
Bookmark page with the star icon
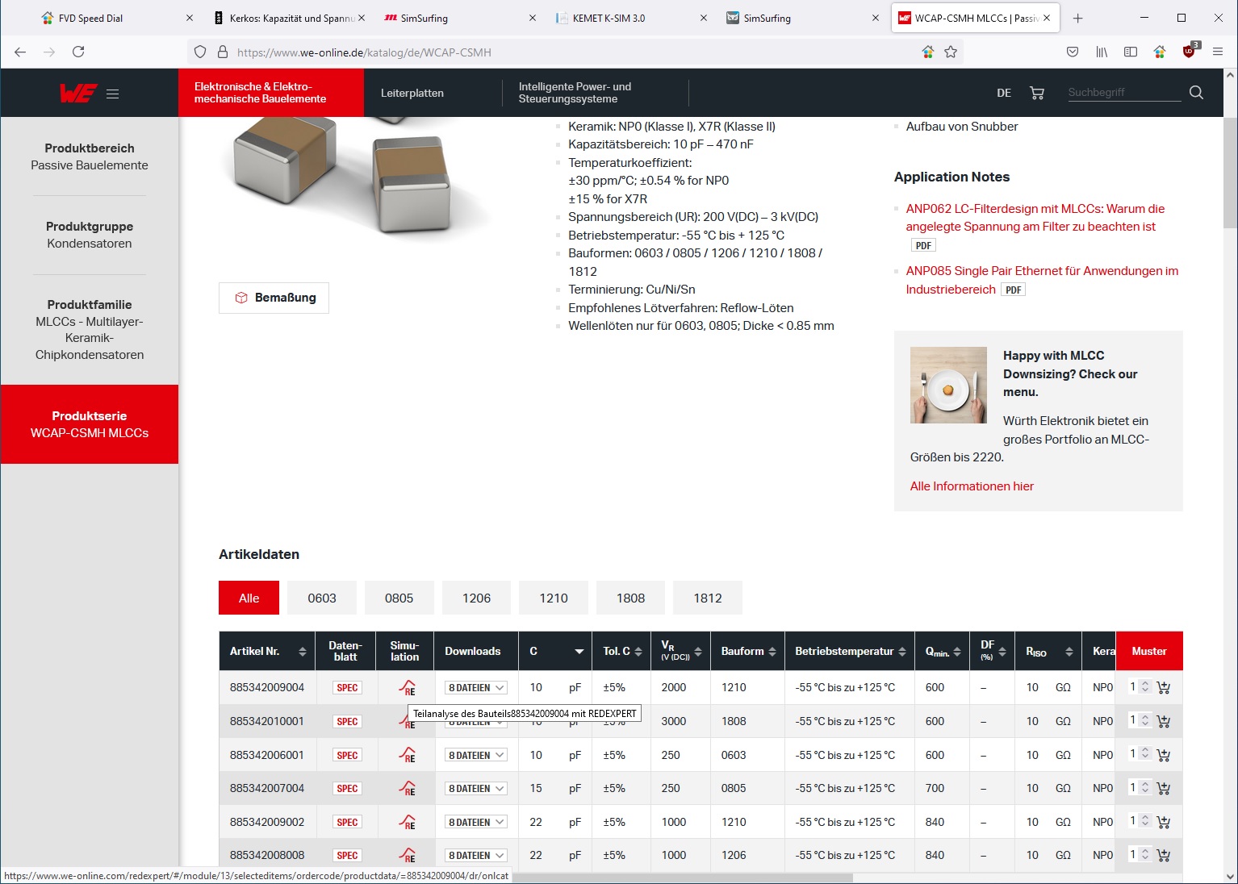951,52
